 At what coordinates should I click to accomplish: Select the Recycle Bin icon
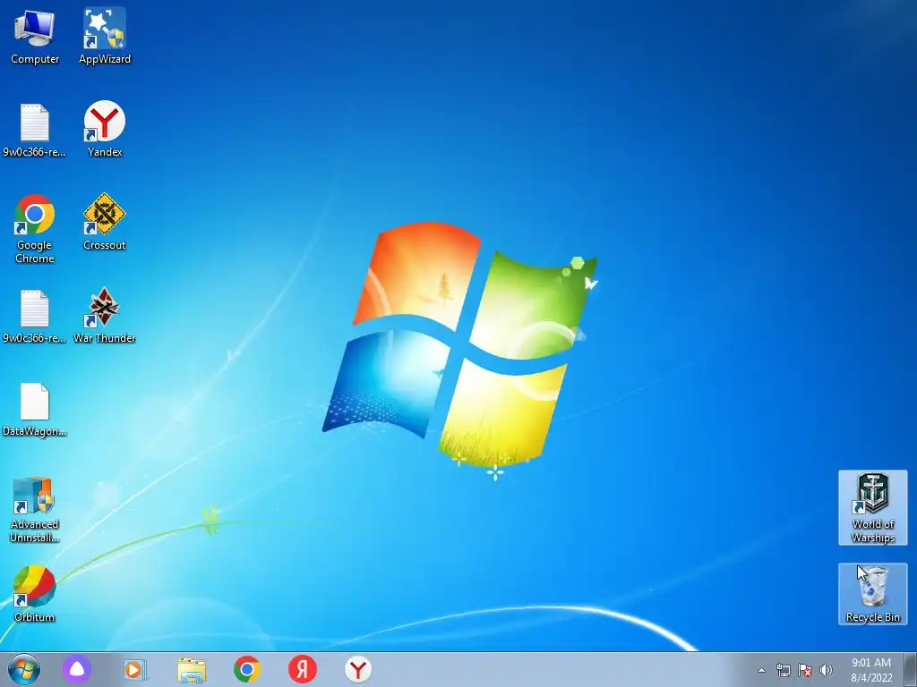tap(872, 594)
